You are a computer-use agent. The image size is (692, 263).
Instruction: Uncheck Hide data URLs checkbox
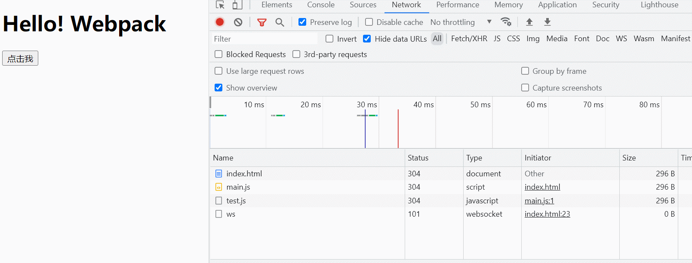tap(367, 39)
